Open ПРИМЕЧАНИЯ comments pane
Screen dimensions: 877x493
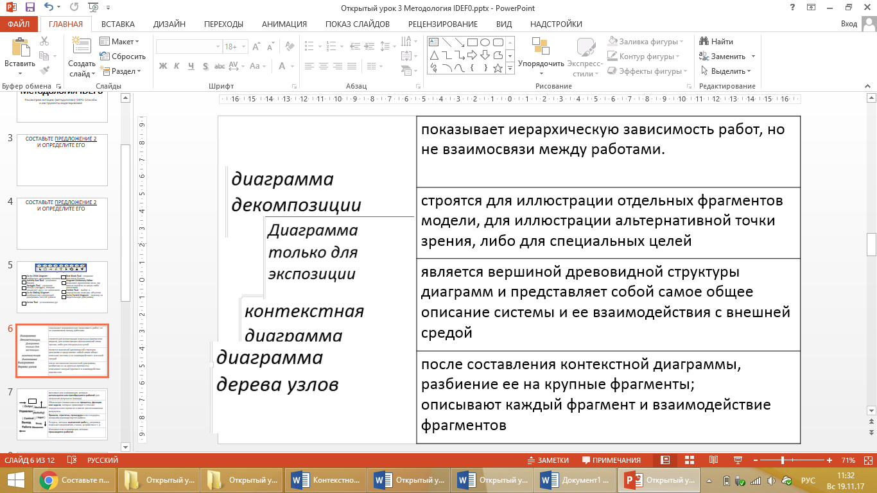pos(611,460)
